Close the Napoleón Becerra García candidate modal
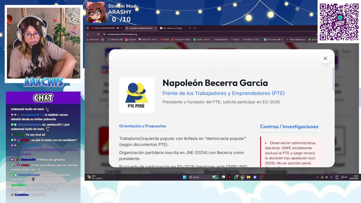The image size is (361, 203). [325, 58]
